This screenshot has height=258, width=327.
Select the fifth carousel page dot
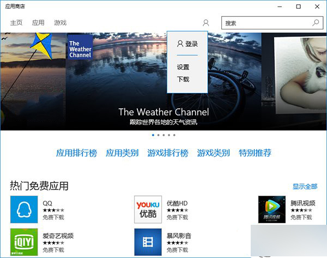[x=174, y=135]
